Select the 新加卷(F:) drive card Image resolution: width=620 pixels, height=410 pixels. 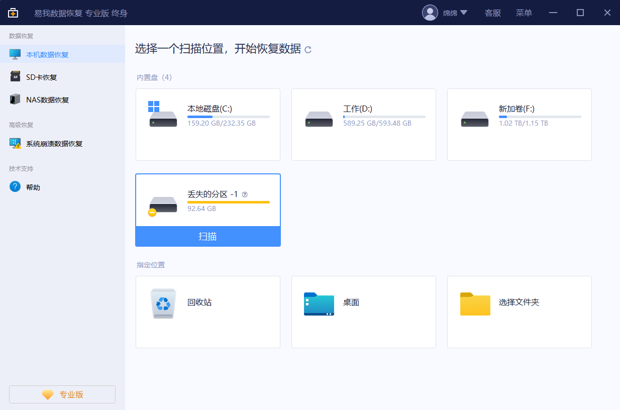coord(519,125)
